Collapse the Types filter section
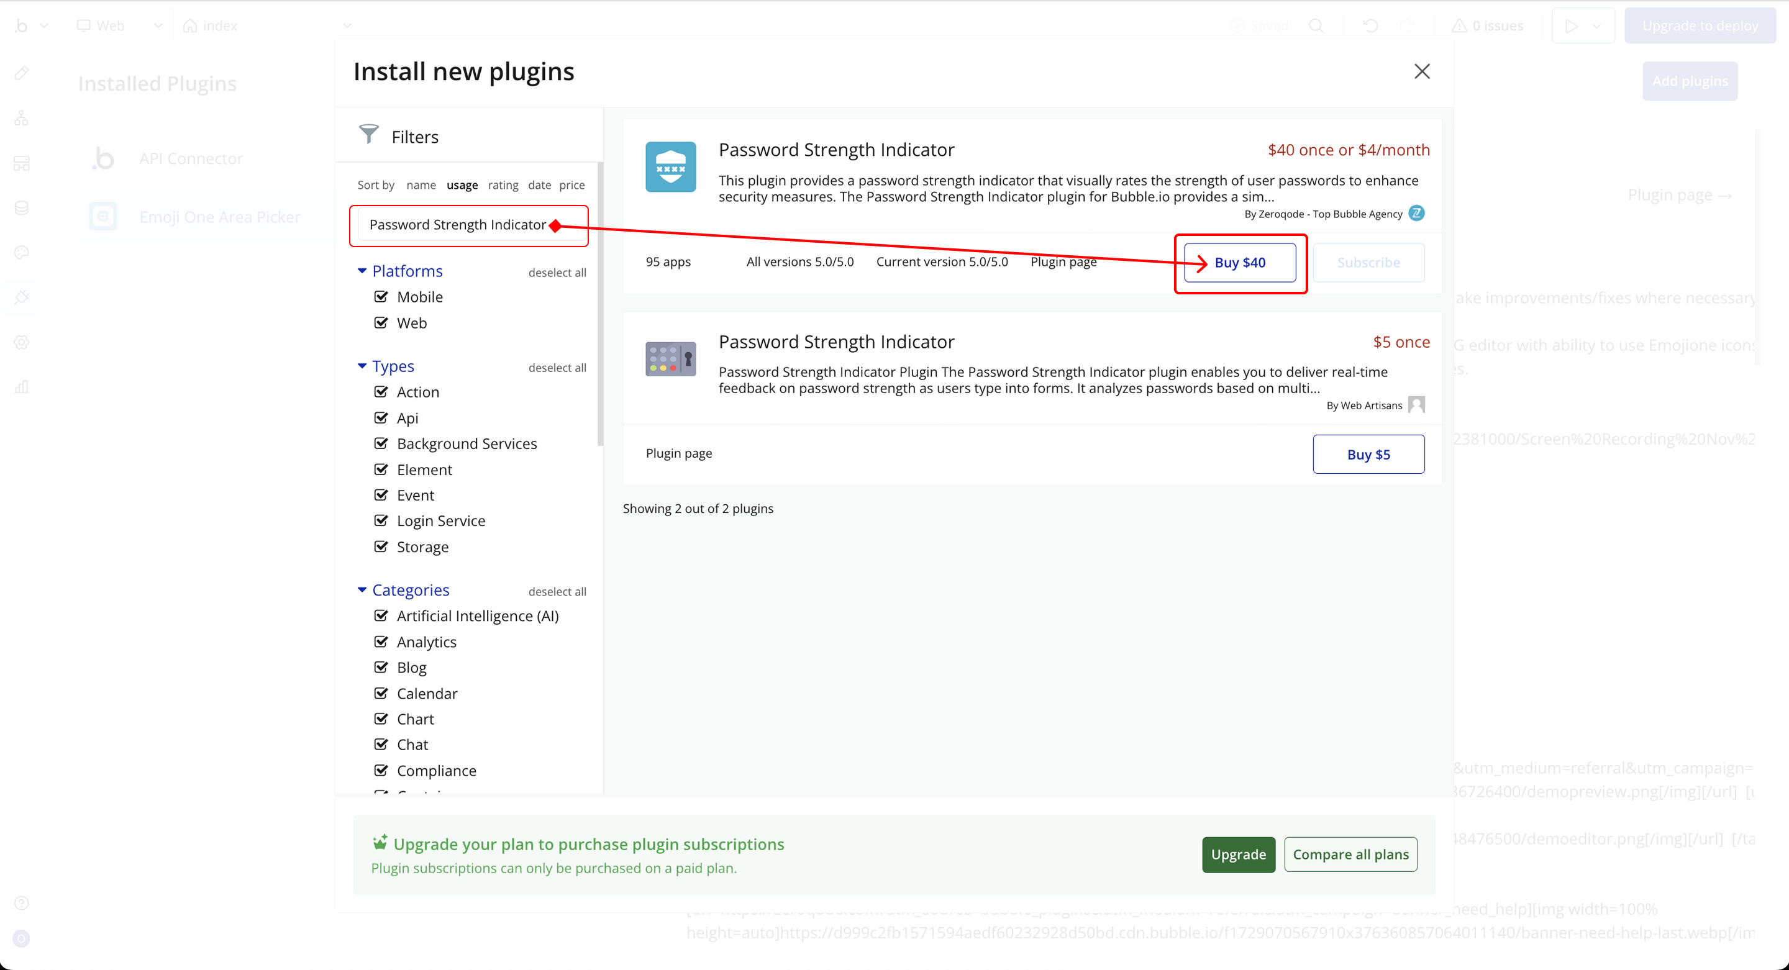Viewport: 1789px width, 970px height. point(362,366)
